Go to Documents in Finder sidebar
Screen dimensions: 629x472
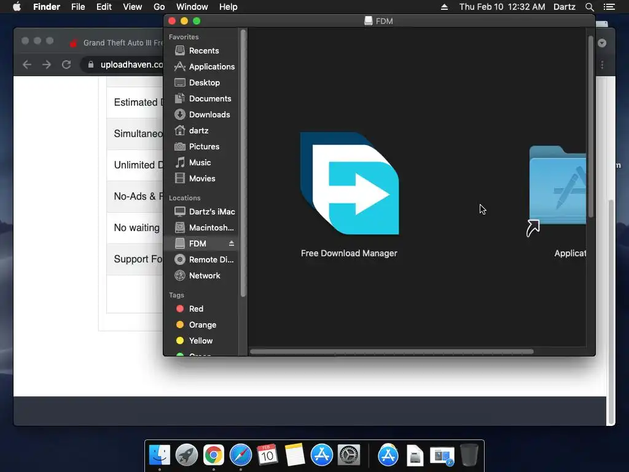(x=203, y=99)
